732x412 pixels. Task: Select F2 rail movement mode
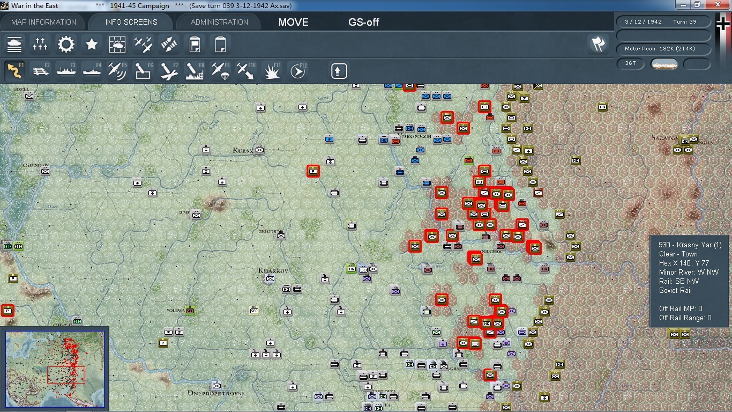40,71
